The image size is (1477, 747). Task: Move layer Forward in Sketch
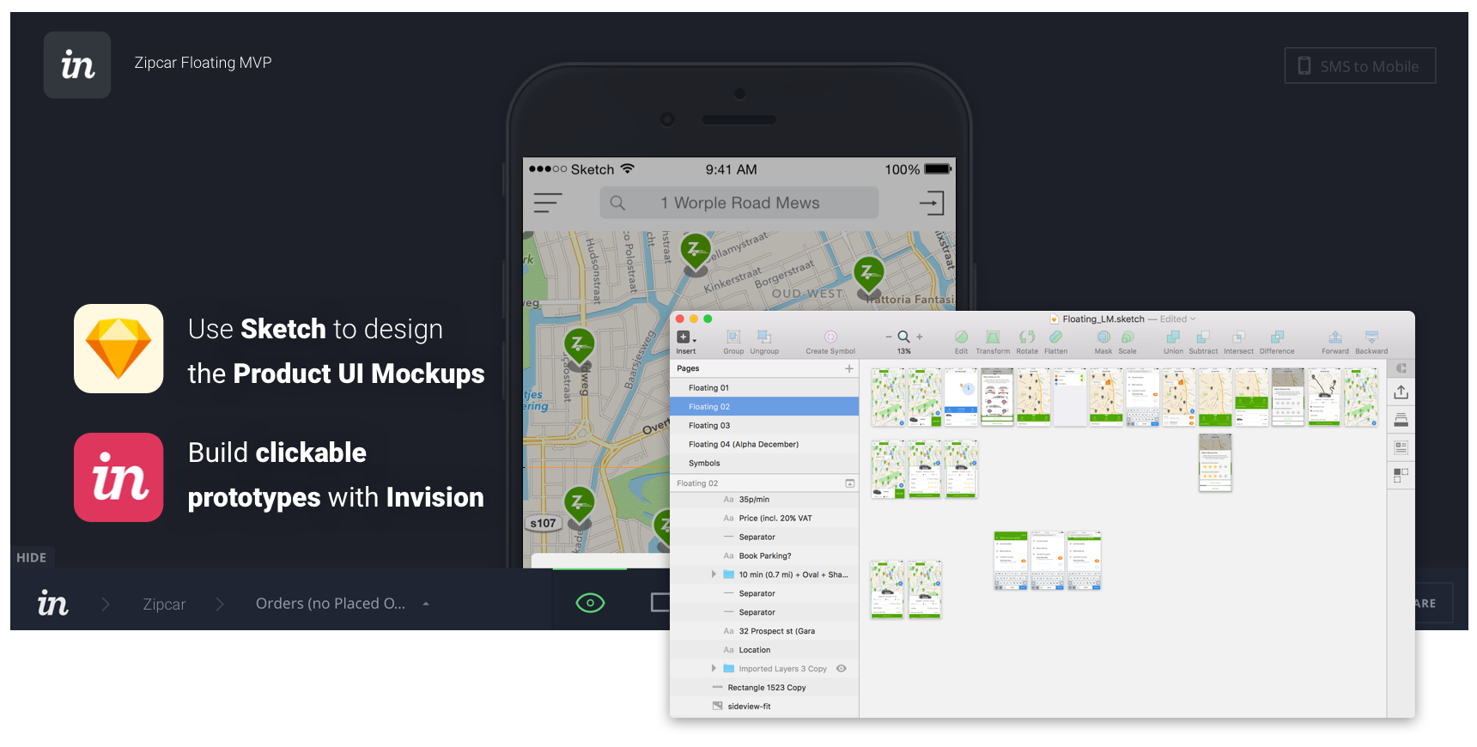pos(1335,342)
